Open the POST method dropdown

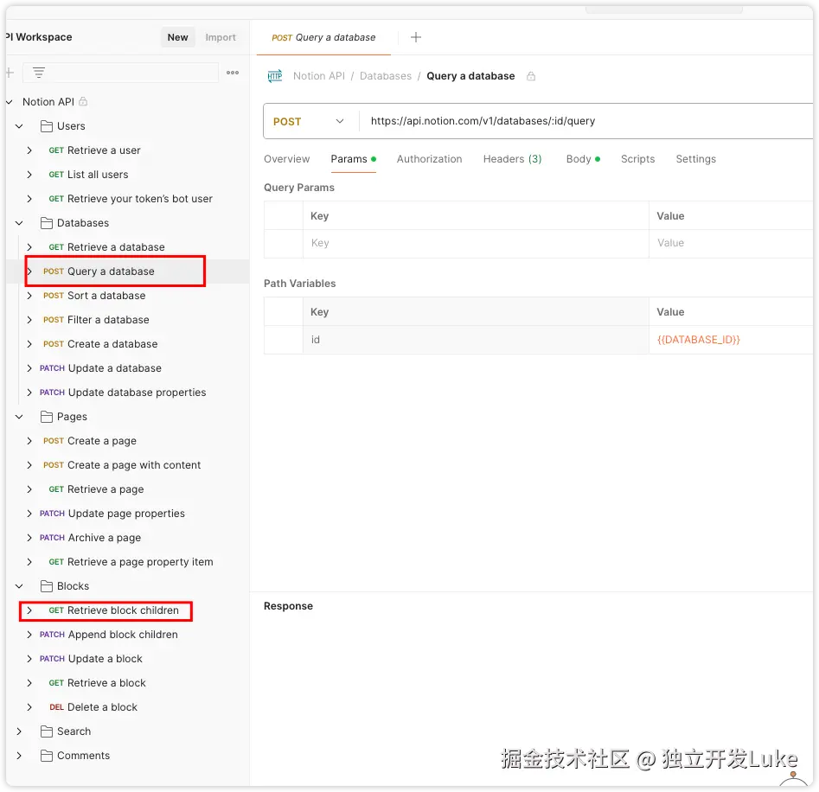(310, 121)
